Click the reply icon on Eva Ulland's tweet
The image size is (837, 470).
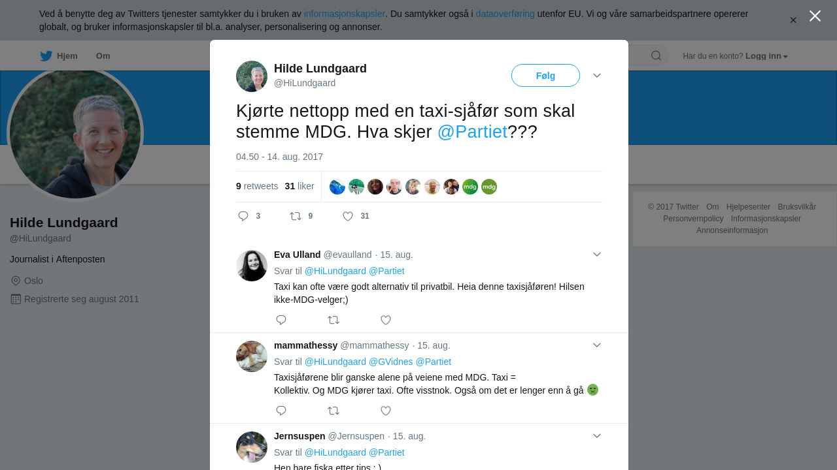(281, 320)
